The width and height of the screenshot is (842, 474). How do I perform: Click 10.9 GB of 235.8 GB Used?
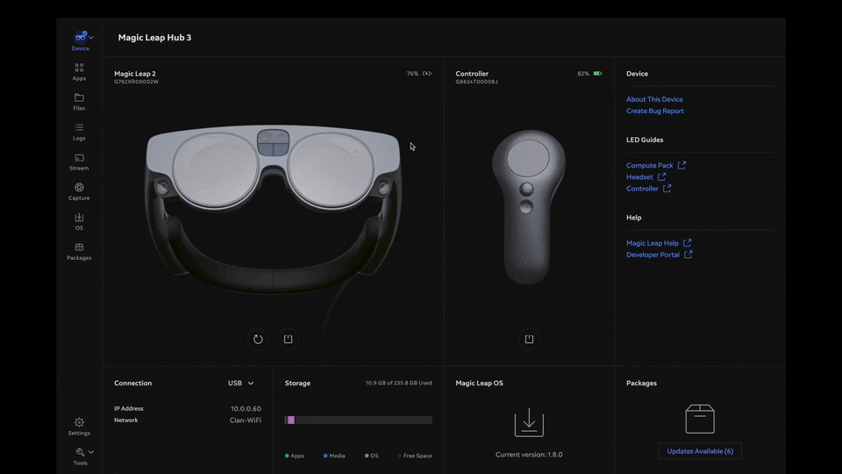tap(398, 384)
